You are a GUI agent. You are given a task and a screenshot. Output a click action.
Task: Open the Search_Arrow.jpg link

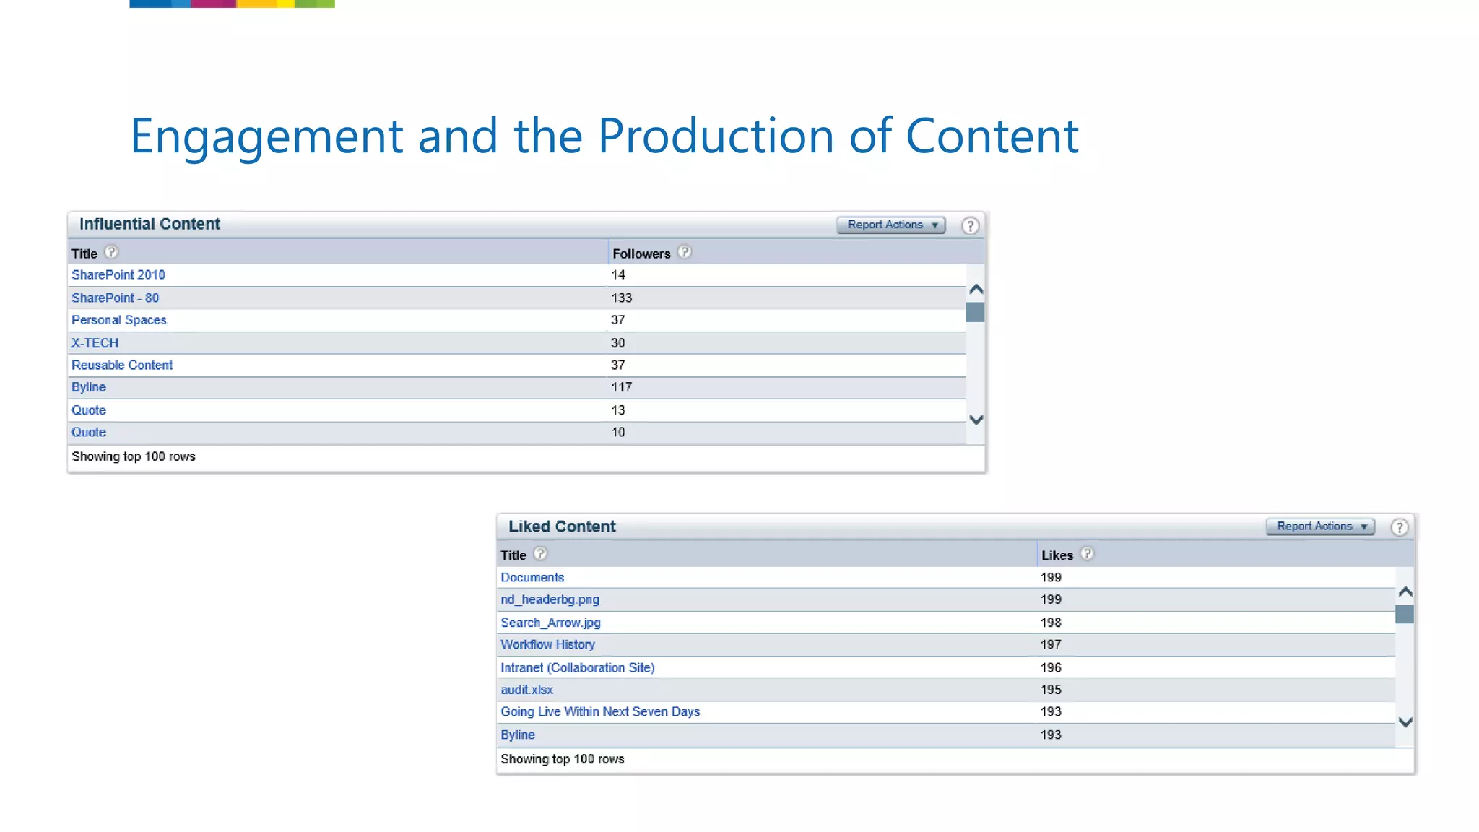550,623
